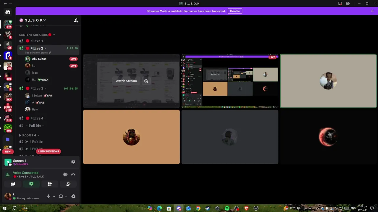Show hidden system tray icons
The image size is (378, 212).
[317, 208]
